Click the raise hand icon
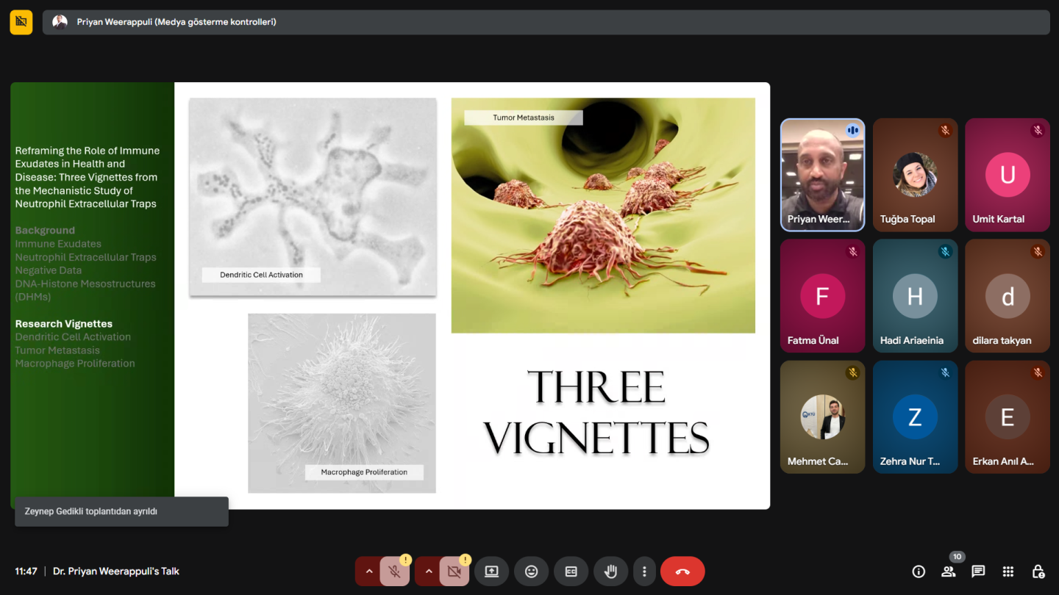 click(610, 571)
